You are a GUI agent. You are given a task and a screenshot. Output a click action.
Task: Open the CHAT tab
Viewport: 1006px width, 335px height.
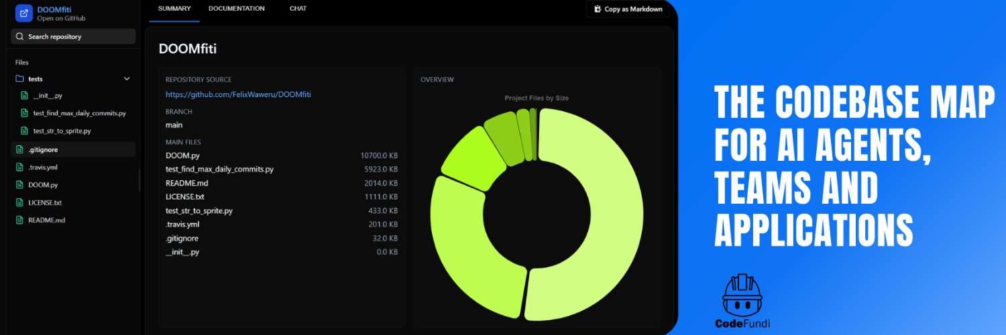tap(298, 9)
